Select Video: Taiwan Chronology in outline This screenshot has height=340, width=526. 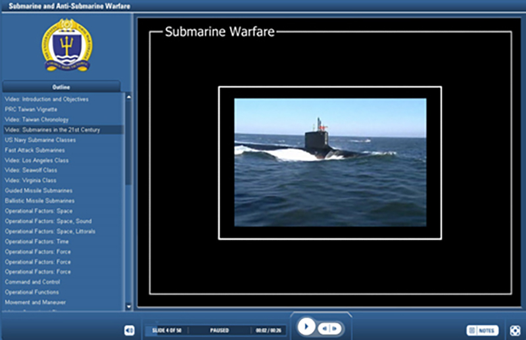pyautogui.click(x=37, y=120)
